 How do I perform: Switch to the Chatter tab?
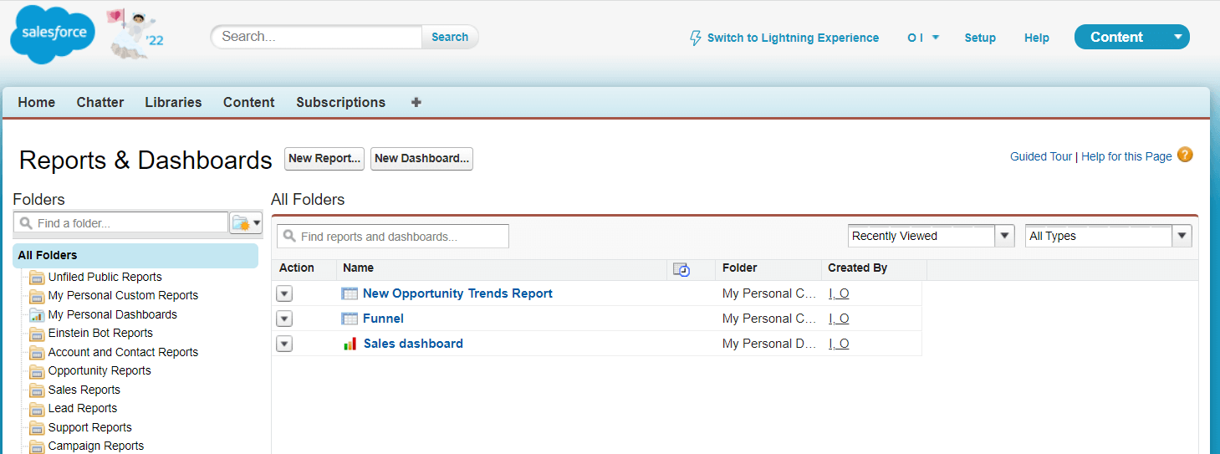tap(100, 102)
